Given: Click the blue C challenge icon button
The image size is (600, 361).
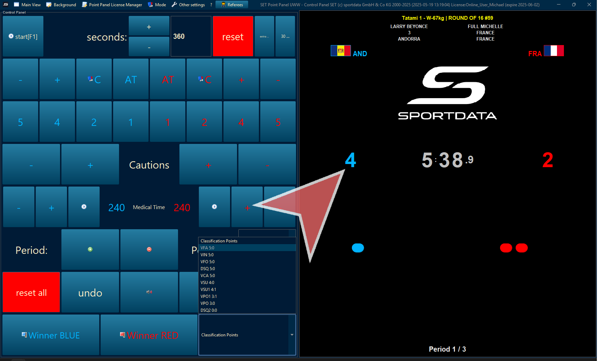Looking at the screenshot, I should pyautogui.click(x=94, y=79).
